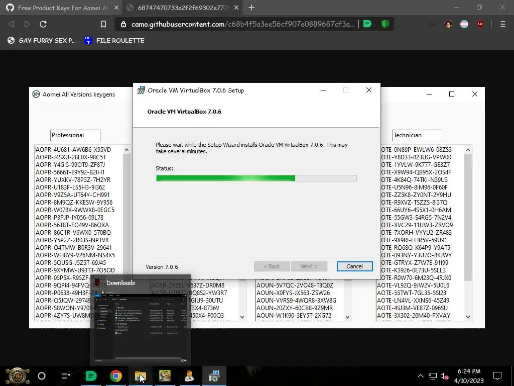
Task: Select key AOTE-0N89P-EWLW6-08ZS3
Action: [x=416, y=150]
